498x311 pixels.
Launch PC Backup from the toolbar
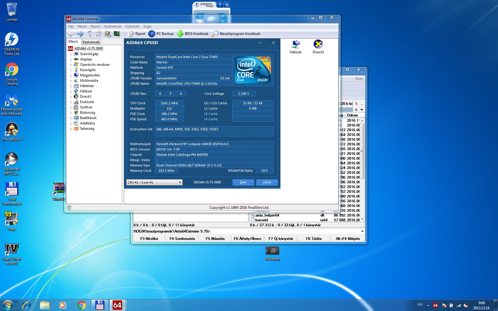161,34
